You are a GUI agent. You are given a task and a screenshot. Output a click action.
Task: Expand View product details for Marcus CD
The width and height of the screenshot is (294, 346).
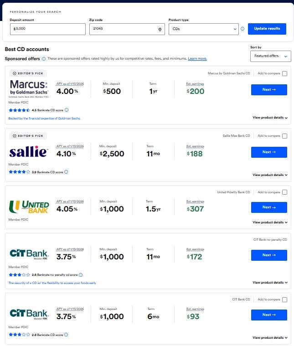coord(270,118)
